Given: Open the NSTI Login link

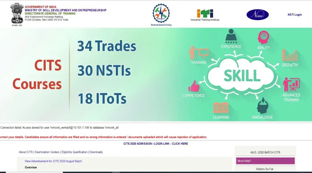Looking at the screenshot, I should pos(294,15).
